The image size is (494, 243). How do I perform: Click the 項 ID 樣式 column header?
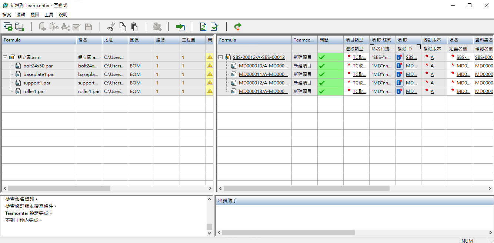[x=382, y=40]
